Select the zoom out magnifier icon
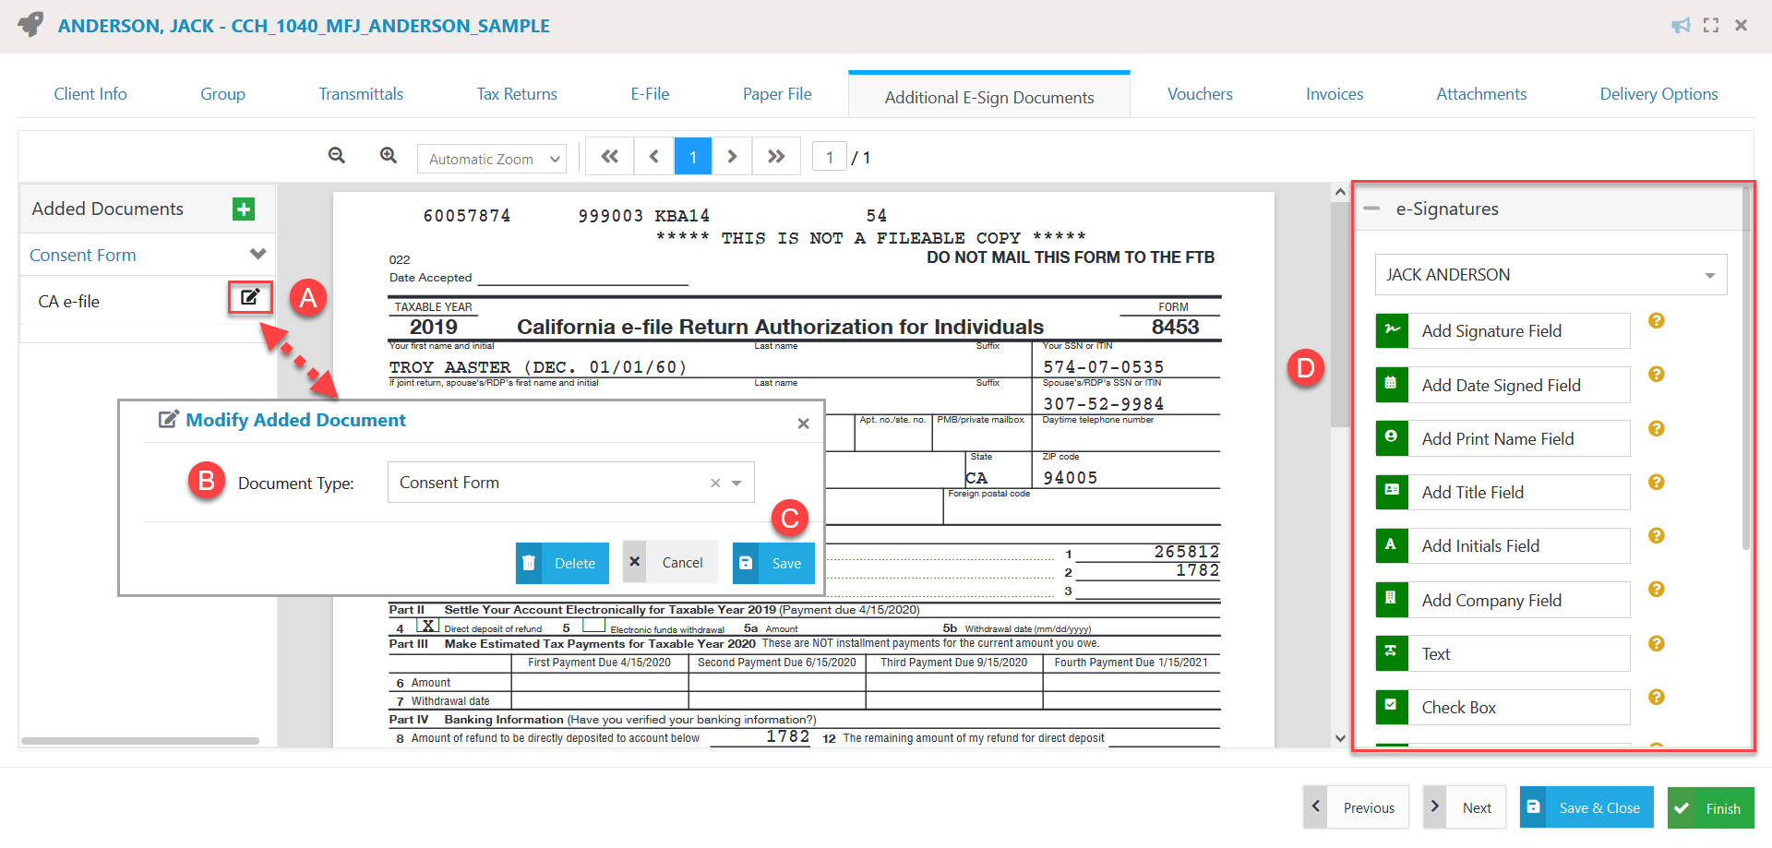The width and height of the screenshot is (1772, 848). [336, 155]
